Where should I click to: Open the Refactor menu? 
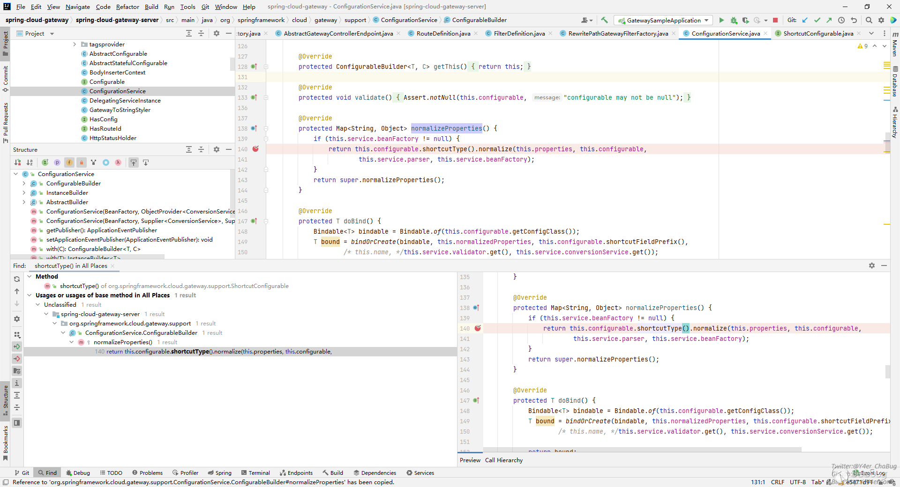(x=127, y=7)
